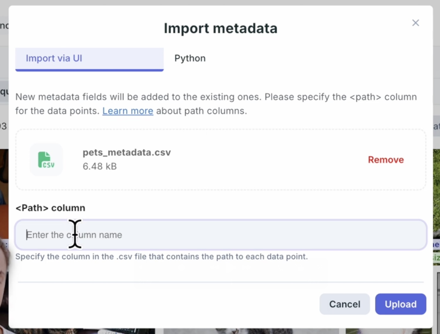Remove the uploaded pets_metadata.csv file
Image resolution: width=440 pixels, height=334 pixels.
385,160
